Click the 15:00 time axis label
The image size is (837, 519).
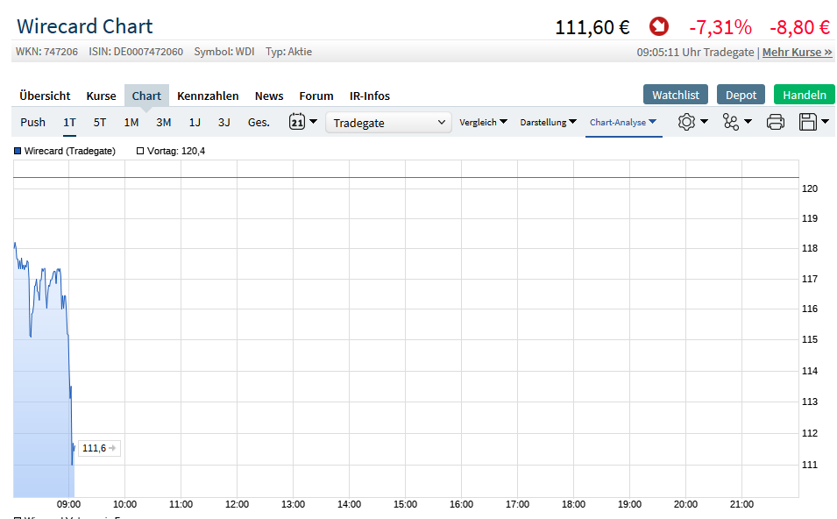405,504
